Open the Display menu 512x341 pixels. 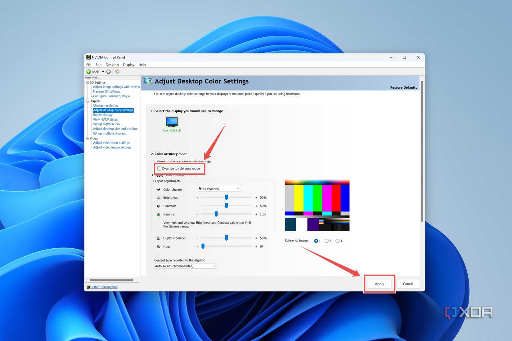tap(128, 64)
